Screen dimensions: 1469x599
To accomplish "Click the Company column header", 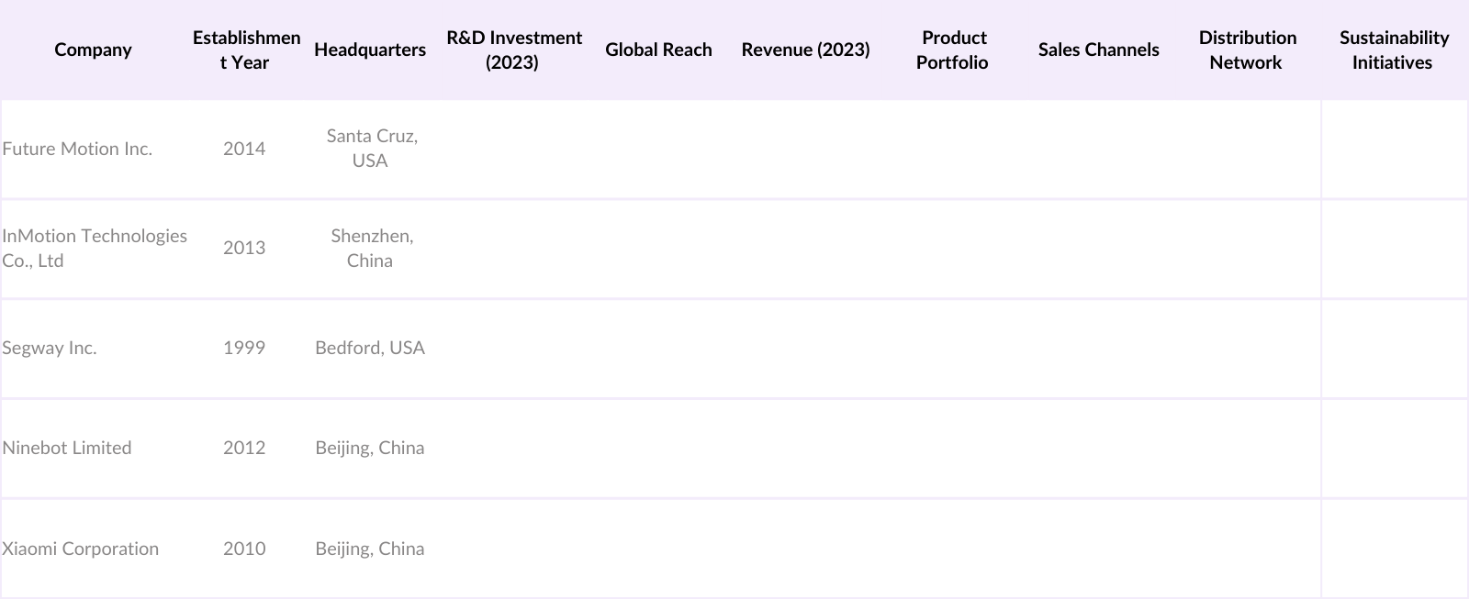I will tap(93, 50).
